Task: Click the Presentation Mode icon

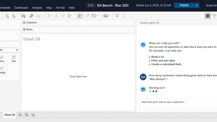Action: click(124, 16)
